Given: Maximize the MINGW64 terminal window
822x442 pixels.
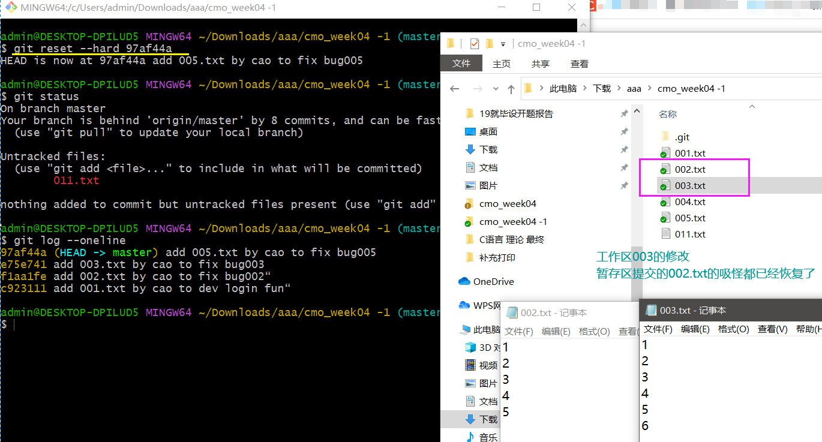Looking at the screenshot, I should point(536,8).
